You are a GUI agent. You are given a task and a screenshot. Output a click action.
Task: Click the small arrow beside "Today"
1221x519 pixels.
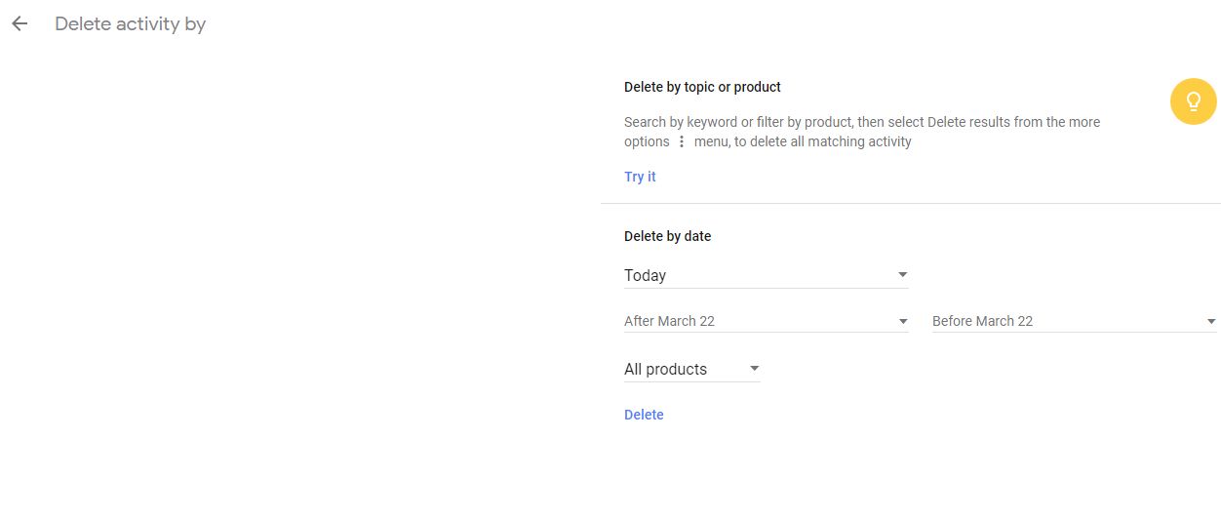click(902, 275)
